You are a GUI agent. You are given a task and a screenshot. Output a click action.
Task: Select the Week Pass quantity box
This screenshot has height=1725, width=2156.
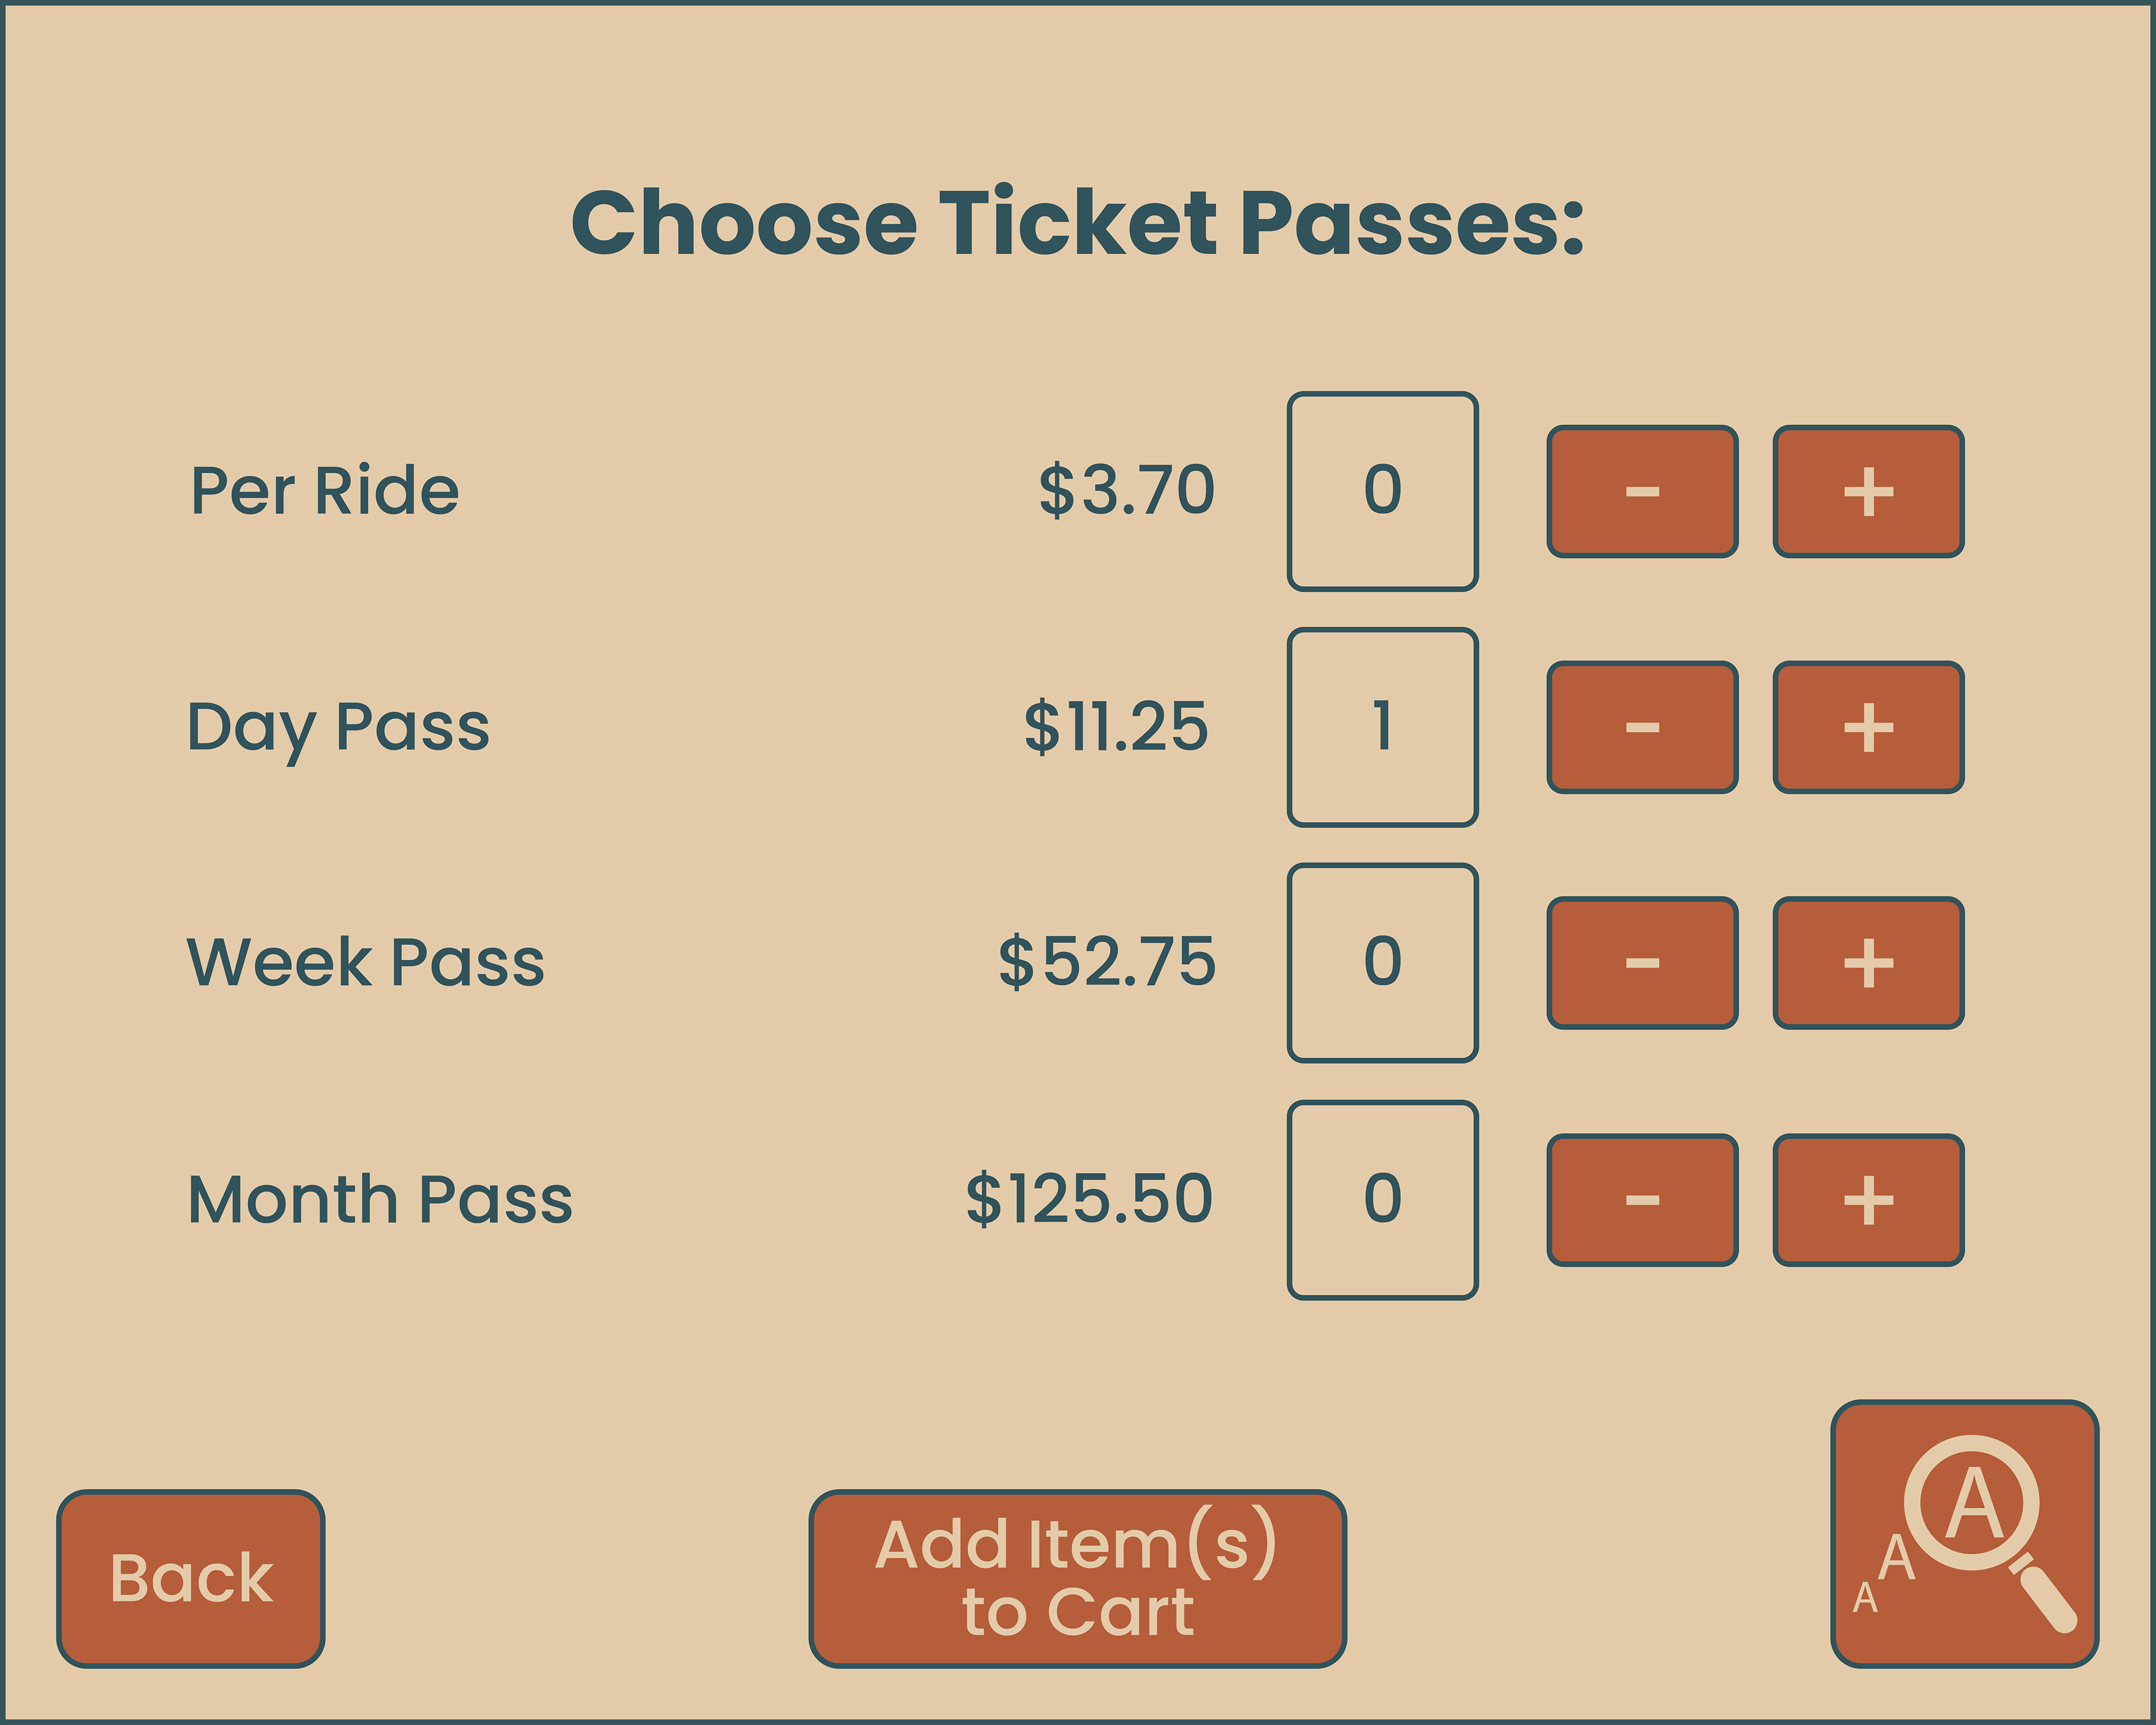point(1382,963)
